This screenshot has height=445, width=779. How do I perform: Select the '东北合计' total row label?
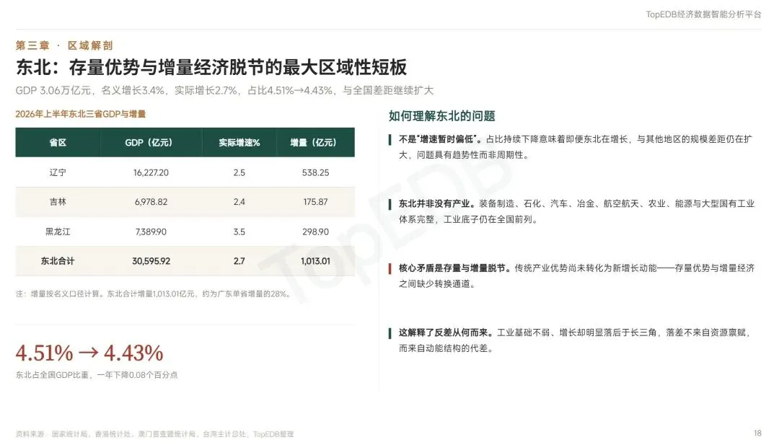(58, 261)
